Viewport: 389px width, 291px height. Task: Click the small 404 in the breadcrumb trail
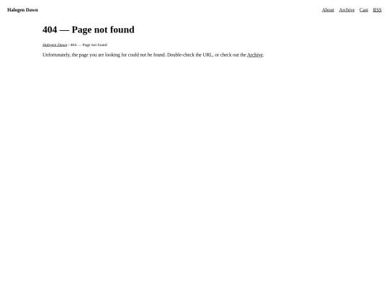tap(73, 45)
